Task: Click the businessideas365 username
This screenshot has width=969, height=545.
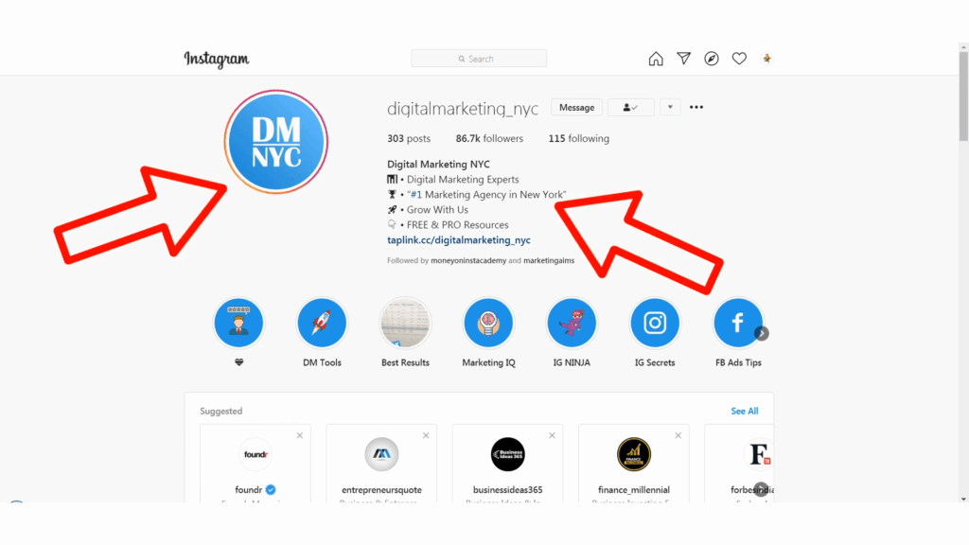Action: [507, 490]
